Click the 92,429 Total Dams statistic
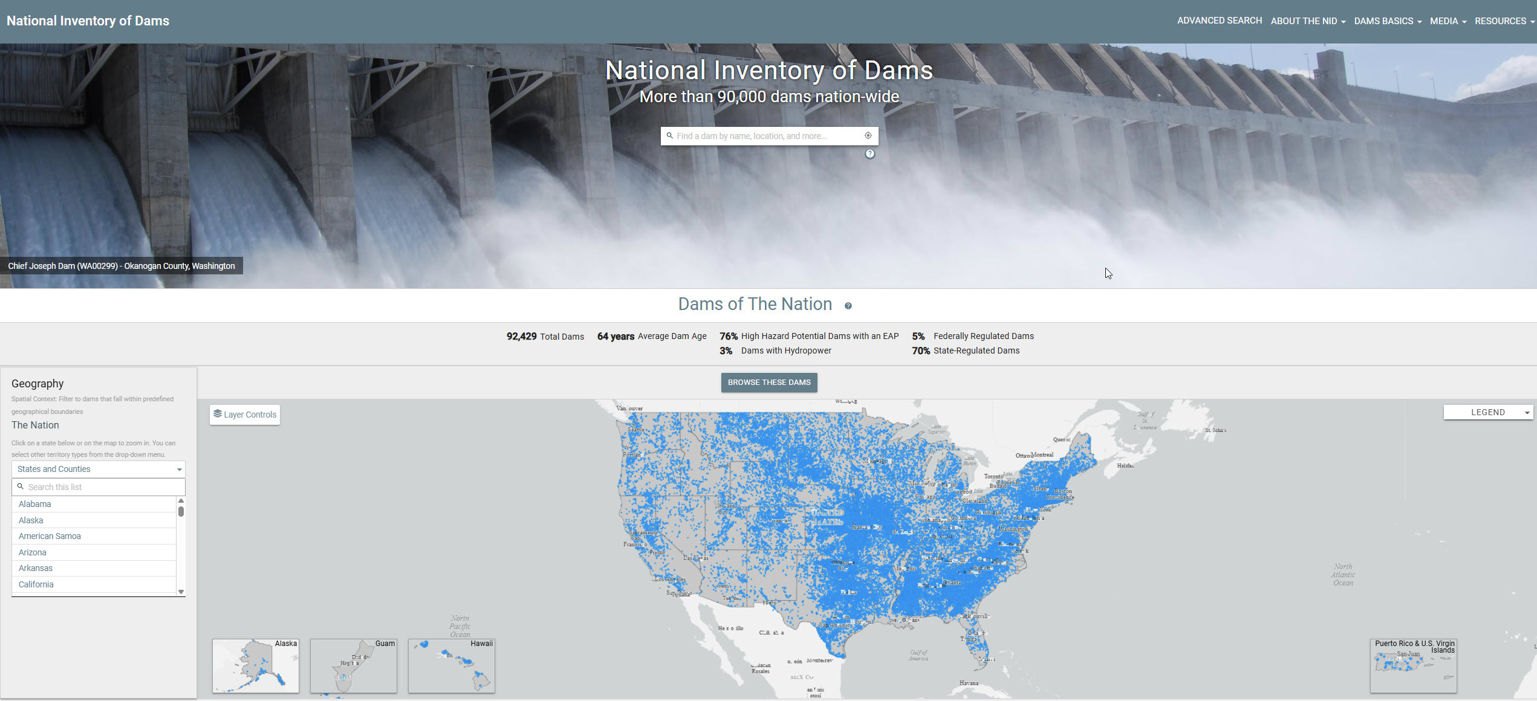This screenshot has width=1537, height=701. click(545, 337)
